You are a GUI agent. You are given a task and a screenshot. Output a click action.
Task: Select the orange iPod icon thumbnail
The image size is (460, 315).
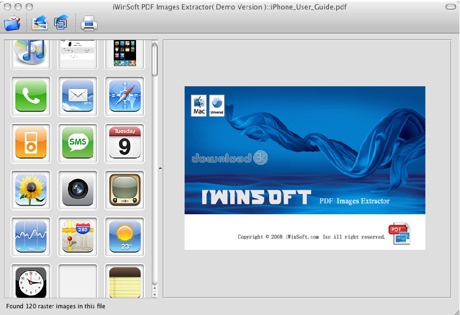coord(31,143)
